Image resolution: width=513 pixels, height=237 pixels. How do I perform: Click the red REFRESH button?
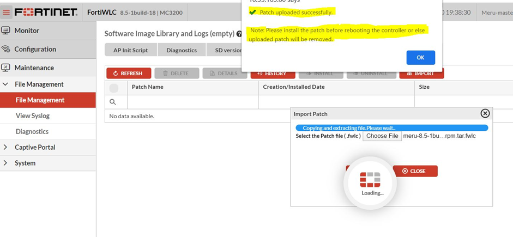pos(128,74)
